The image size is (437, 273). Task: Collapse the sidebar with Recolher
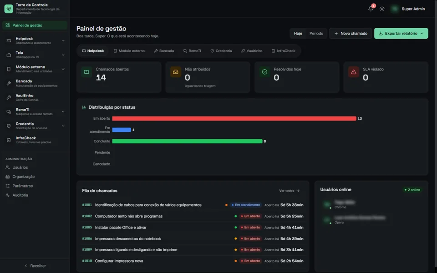[35, 266]
